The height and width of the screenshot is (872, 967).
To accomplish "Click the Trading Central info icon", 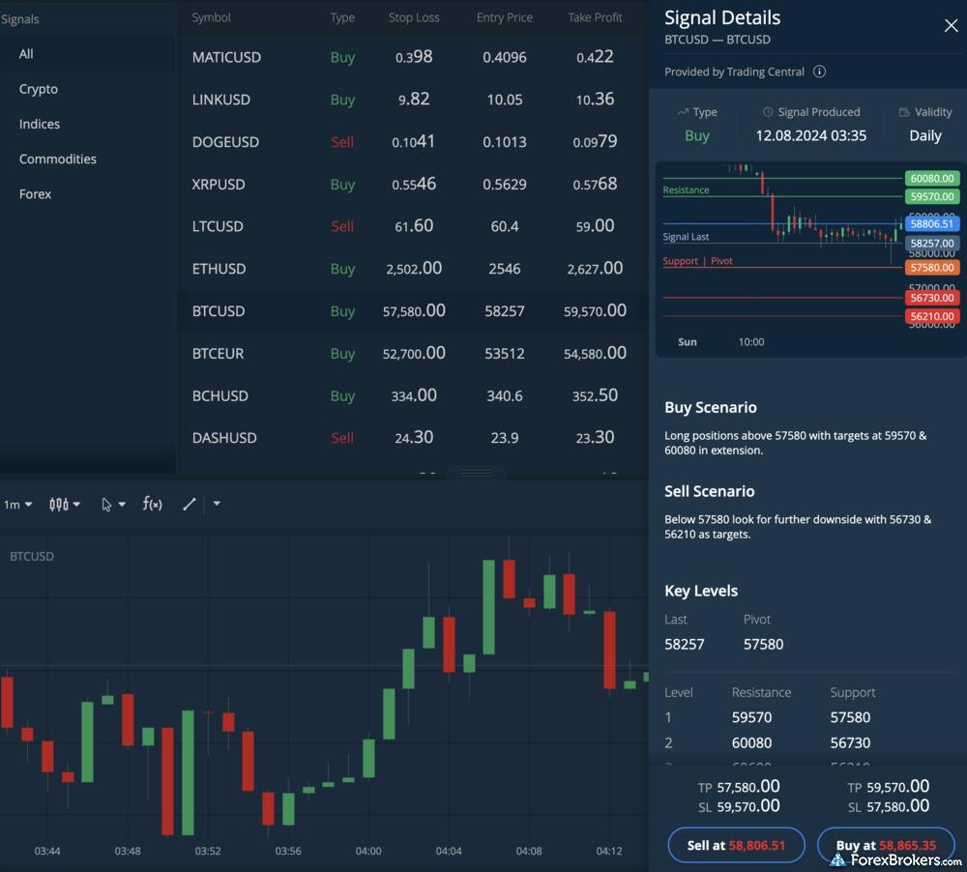I will tap(819, 72).
